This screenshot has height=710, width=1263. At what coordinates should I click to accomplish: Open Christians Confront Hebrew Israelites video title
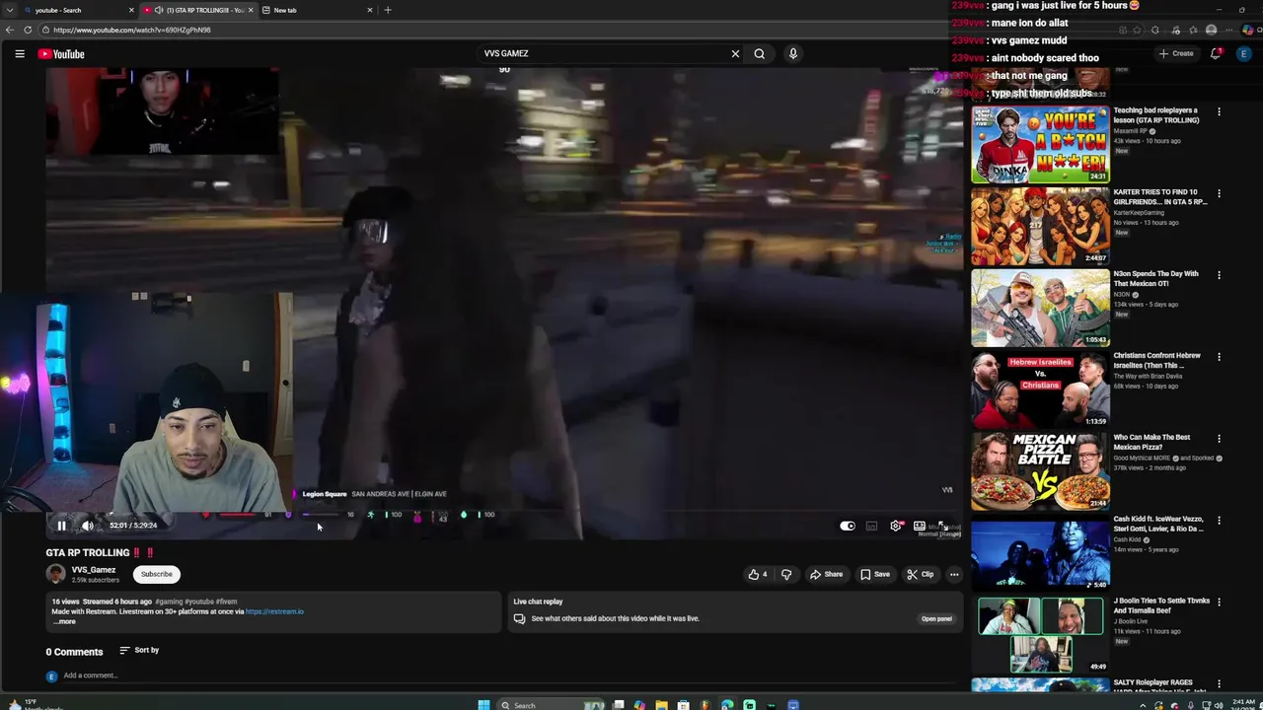tap(1157, 360)
